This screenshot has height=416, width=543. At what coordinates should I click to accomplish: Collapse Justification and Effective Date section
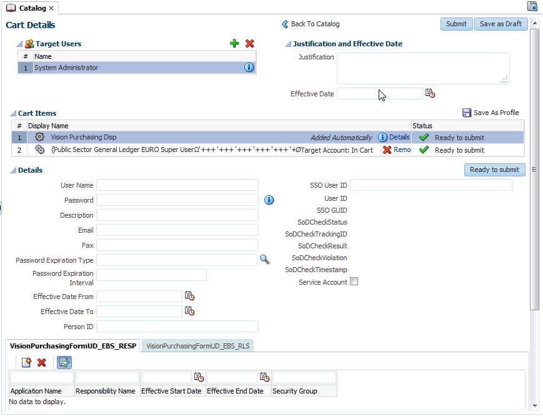288,44
